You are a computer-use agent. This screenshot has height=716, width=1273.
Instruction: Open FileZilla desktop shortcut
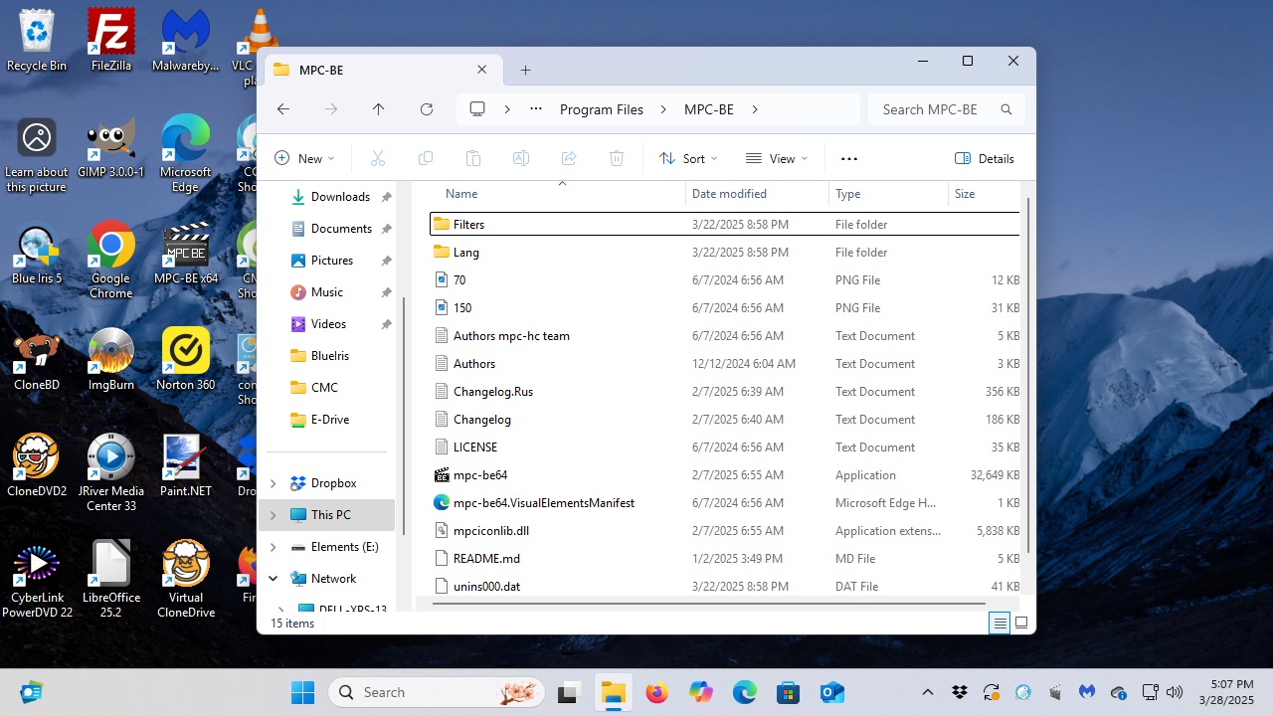click(111, 41)
